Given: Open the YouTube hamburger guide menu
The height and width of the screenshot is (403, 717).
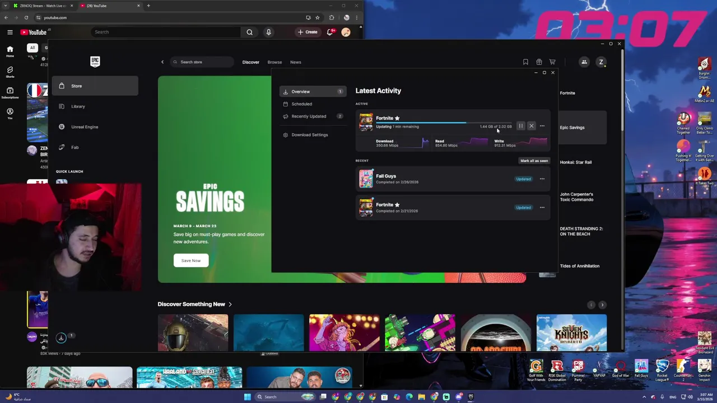Looking at the screenshot, I should (10, 32).
